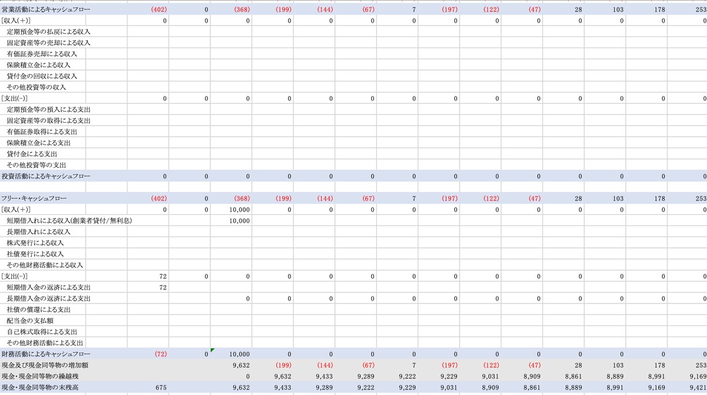Select the 保険積立金による支出 label
This screenshot has height=395, width=707.
[x=38, y=142]
